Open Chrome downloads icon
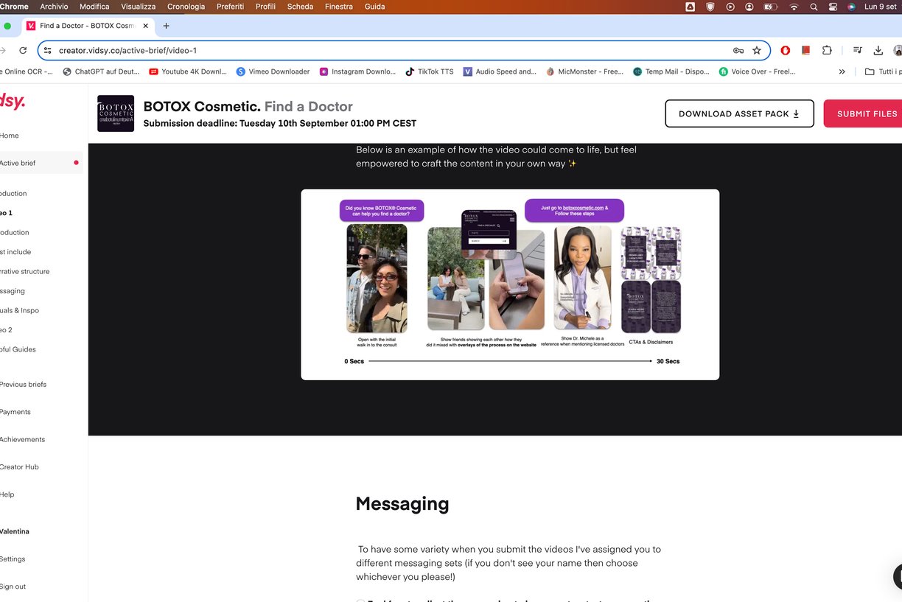The height and width of the screenshot is (602, 902). click(x=878, y=50)
